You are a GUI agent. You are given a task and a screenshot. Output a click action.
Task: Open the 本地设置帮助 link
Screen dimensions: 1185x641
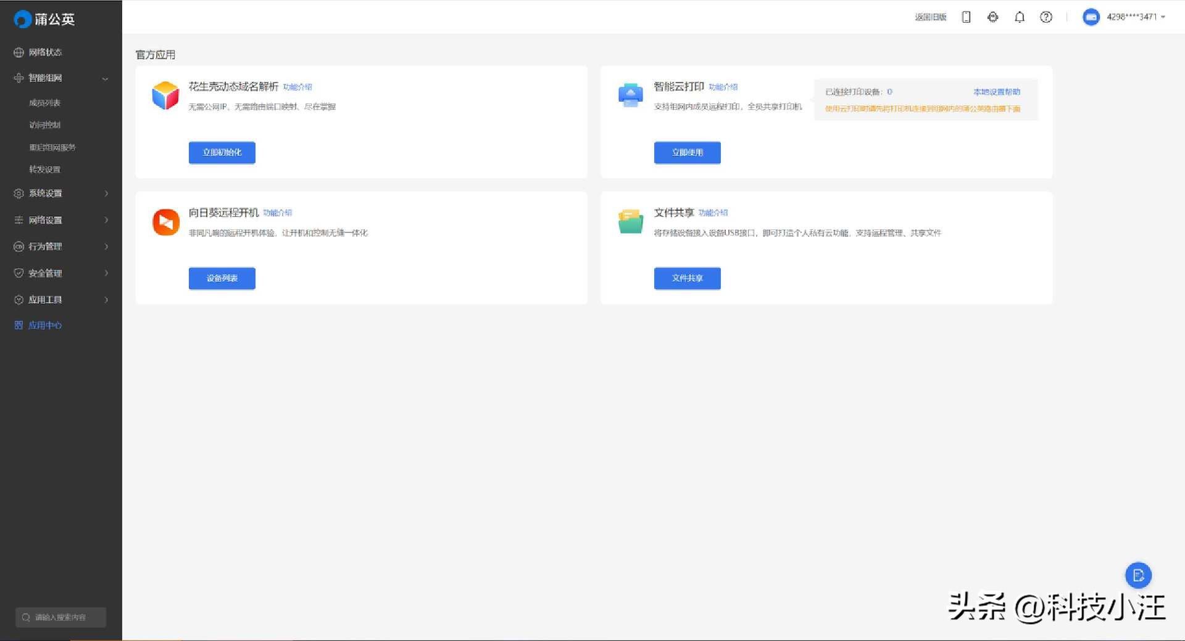[996, 92]
